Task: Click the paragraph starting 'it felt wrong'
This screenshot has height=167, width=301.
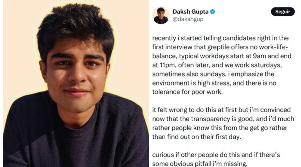Action: point(223,123)
